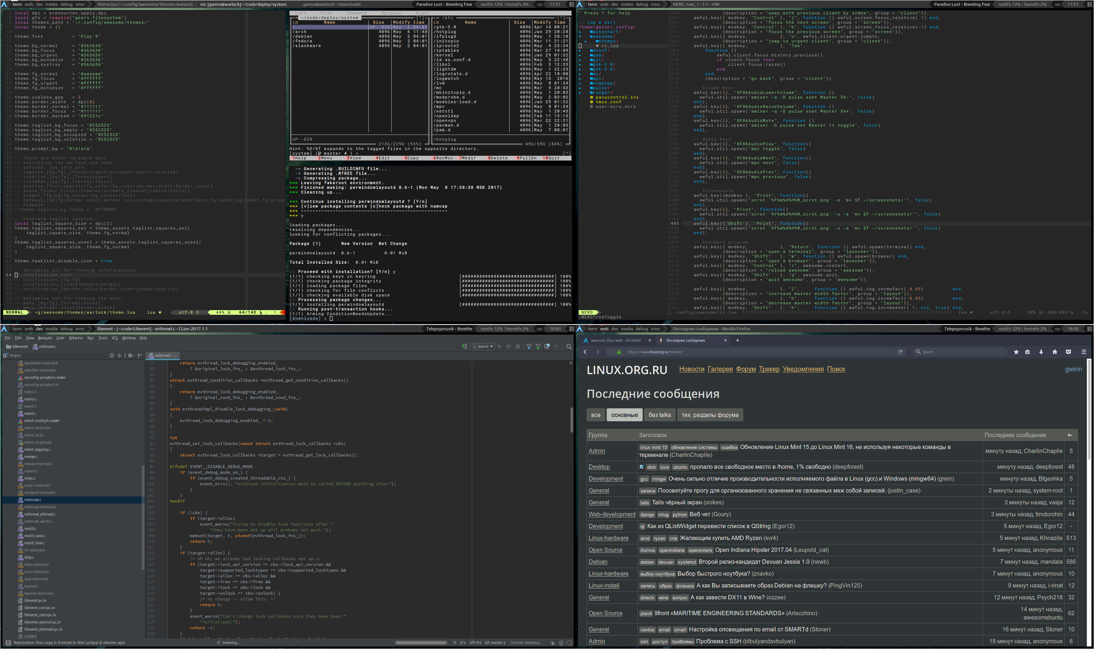This screenshot has height=649, width=1094.
Task: Click the CLion Debug bug icon
Action: 509,346
